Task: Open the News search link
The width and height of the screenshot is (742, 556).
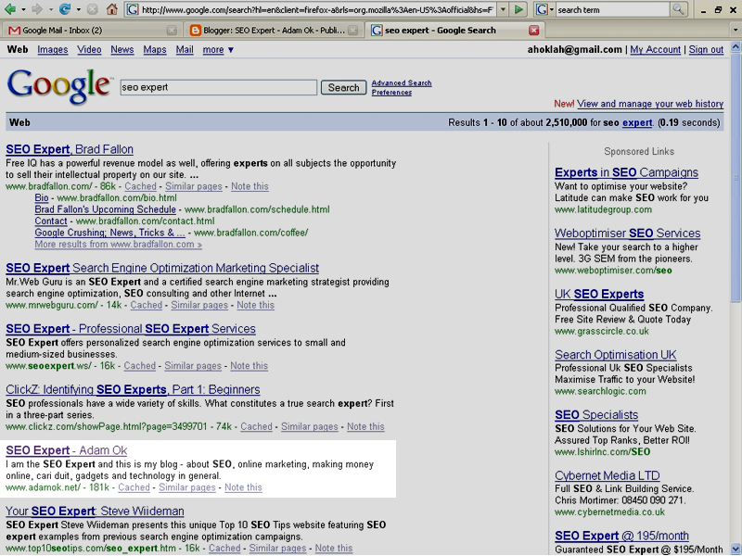Action: tap(122, 50)
